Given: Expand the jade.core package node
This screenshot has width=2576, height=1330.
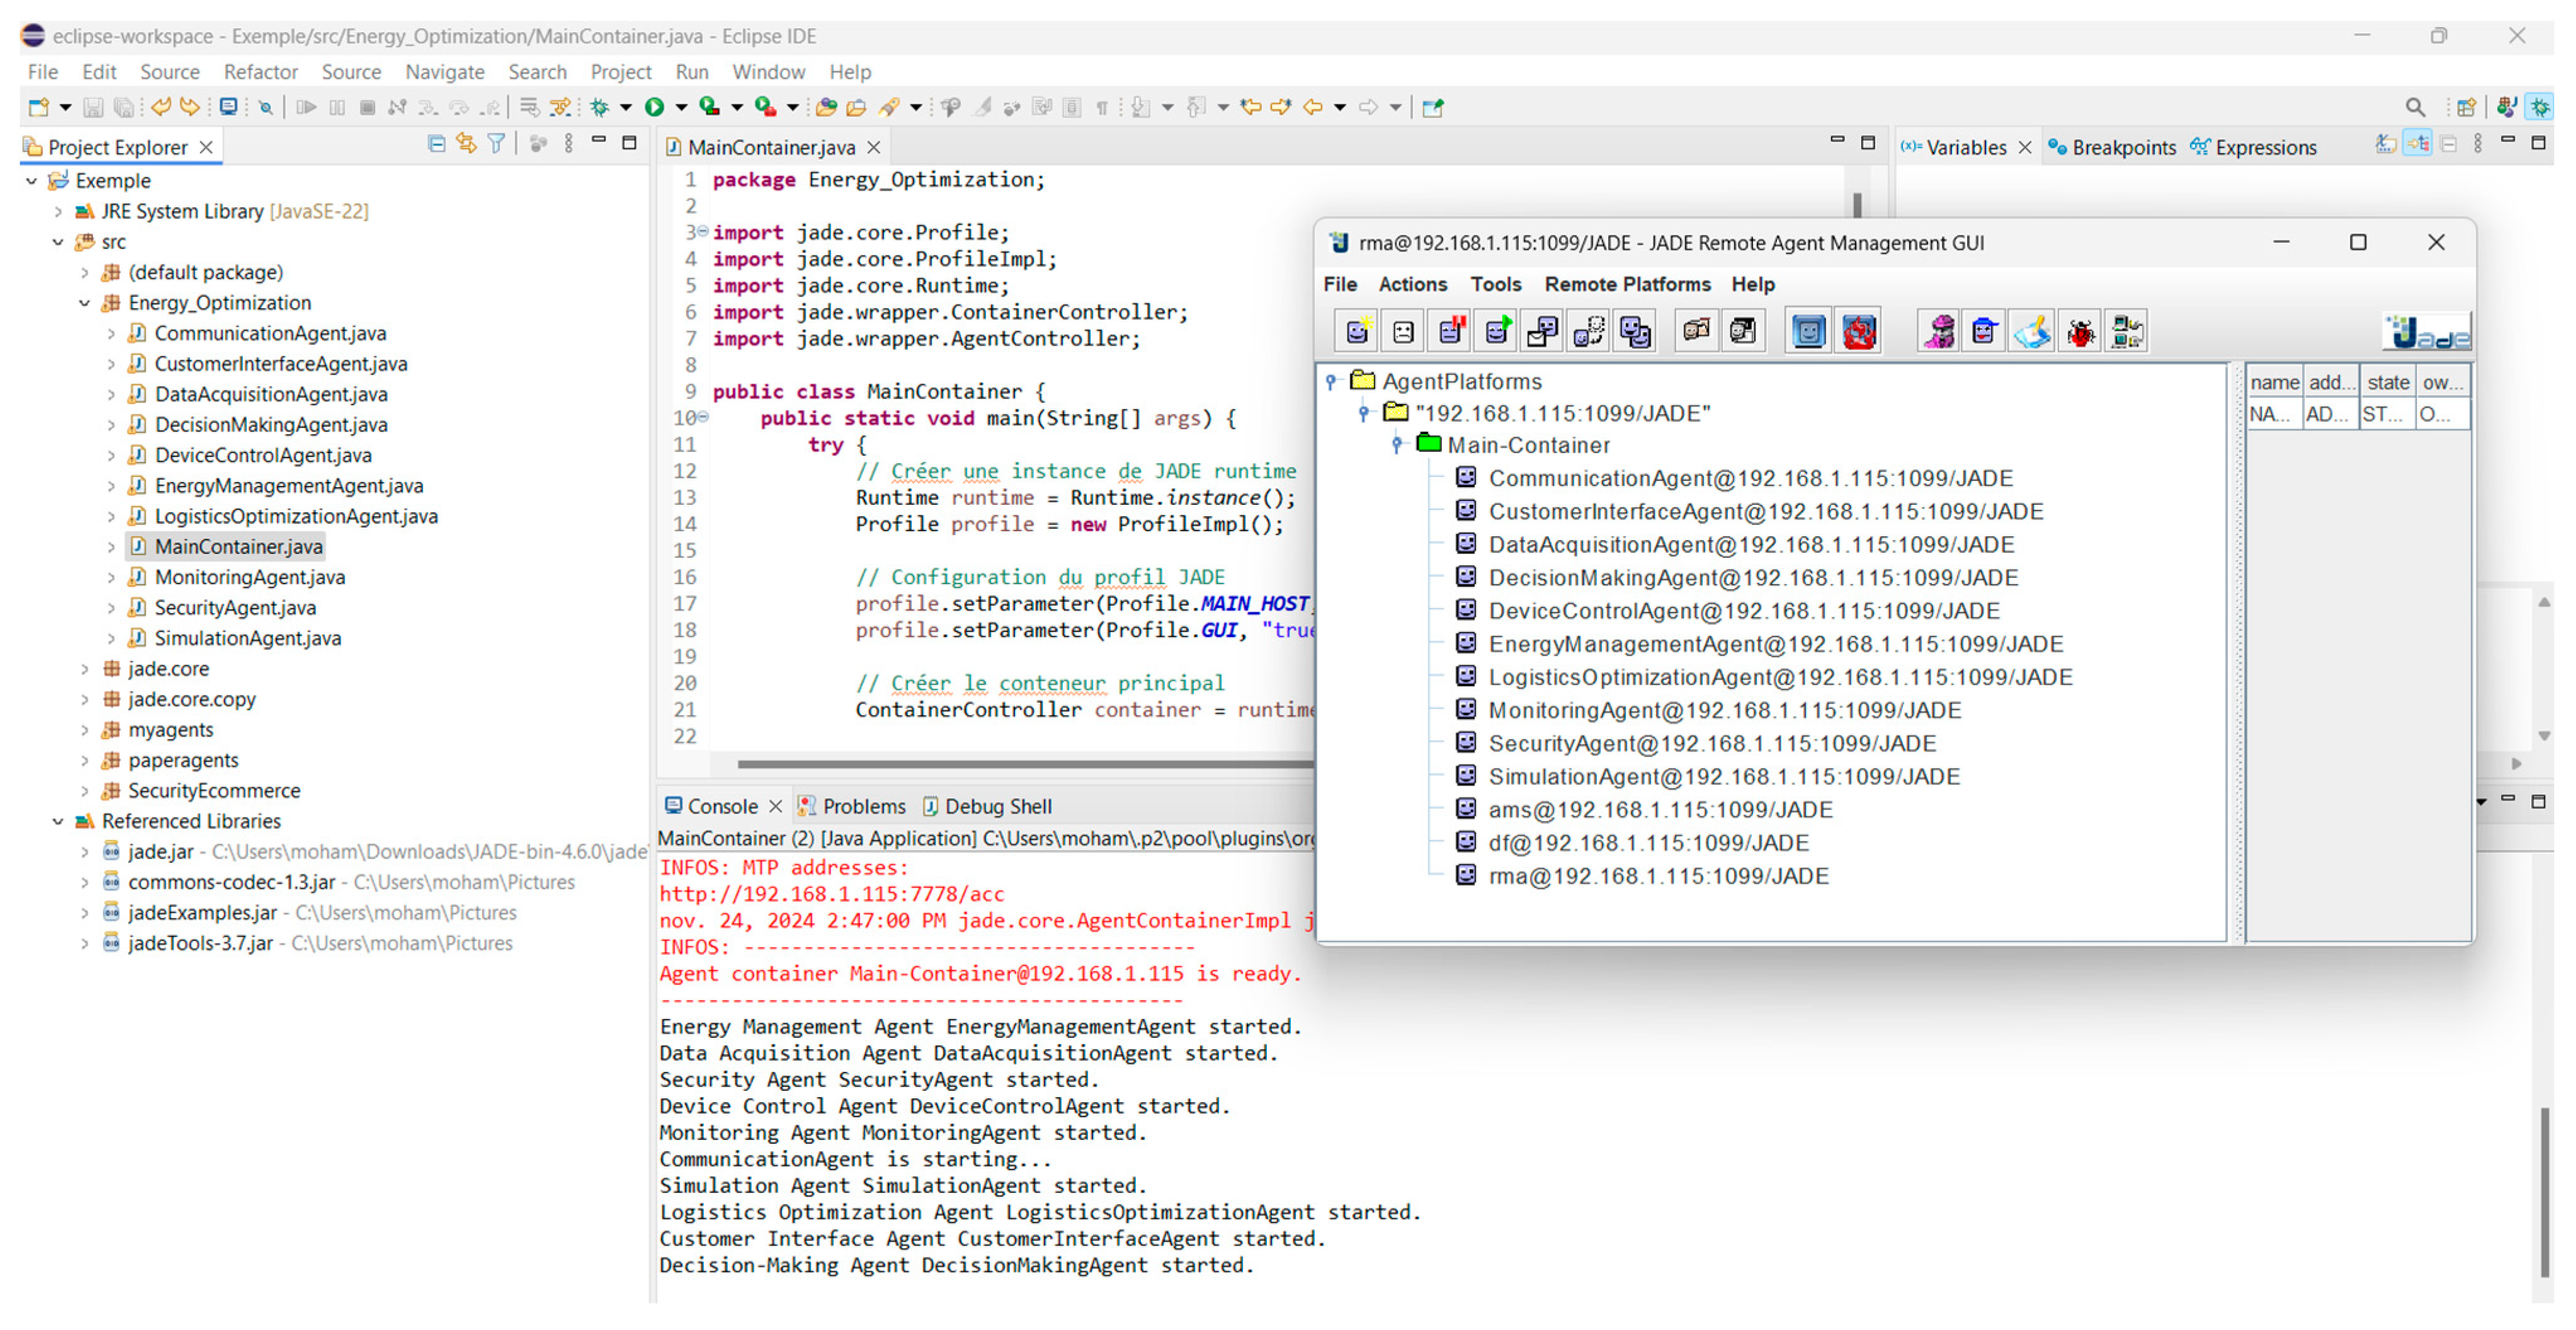Looking at the screenshot, I should pos(85,668).
